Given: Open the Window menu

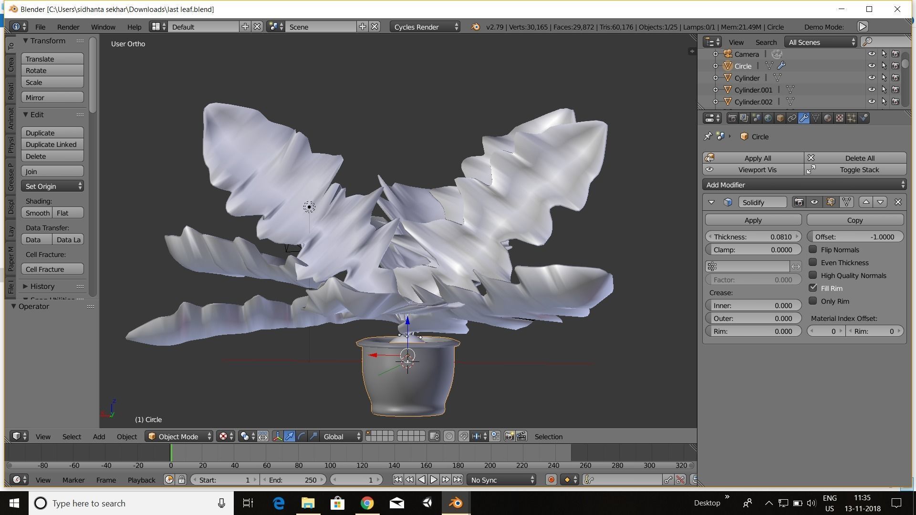Looking at the screenshot, I should pyautogui.click(x=103, y=27).
